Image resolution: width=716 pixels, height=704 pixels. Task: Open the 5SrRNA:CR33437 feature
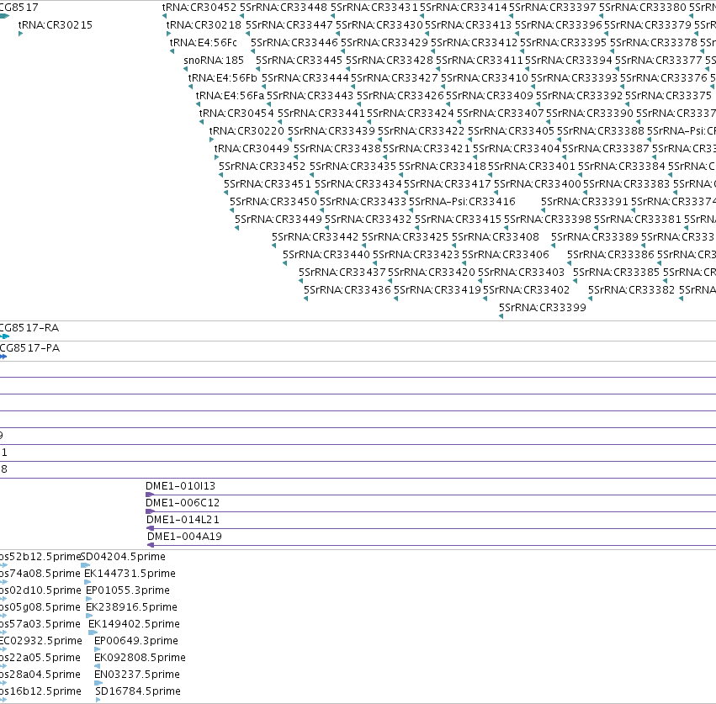pos(342,273)
